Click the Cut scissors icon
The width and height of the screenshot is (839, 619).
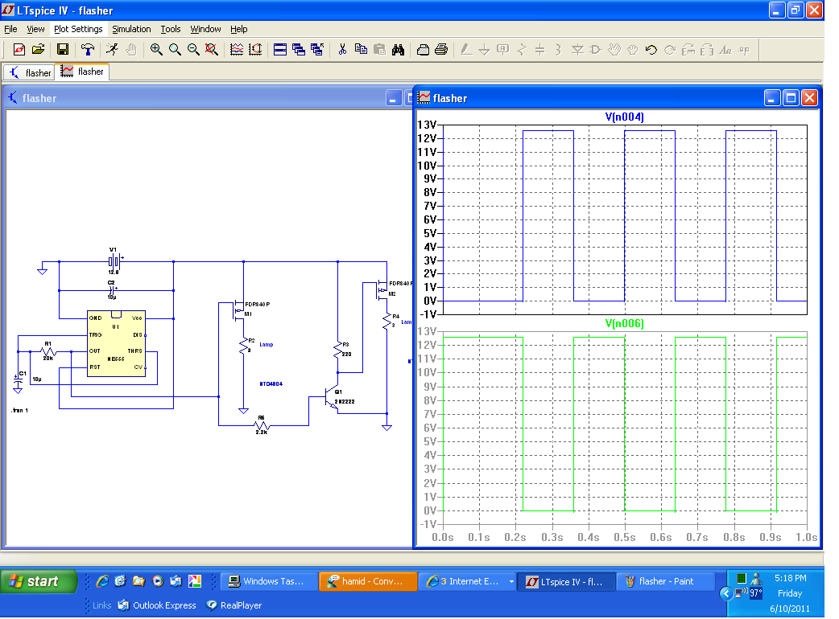point(342,50)
